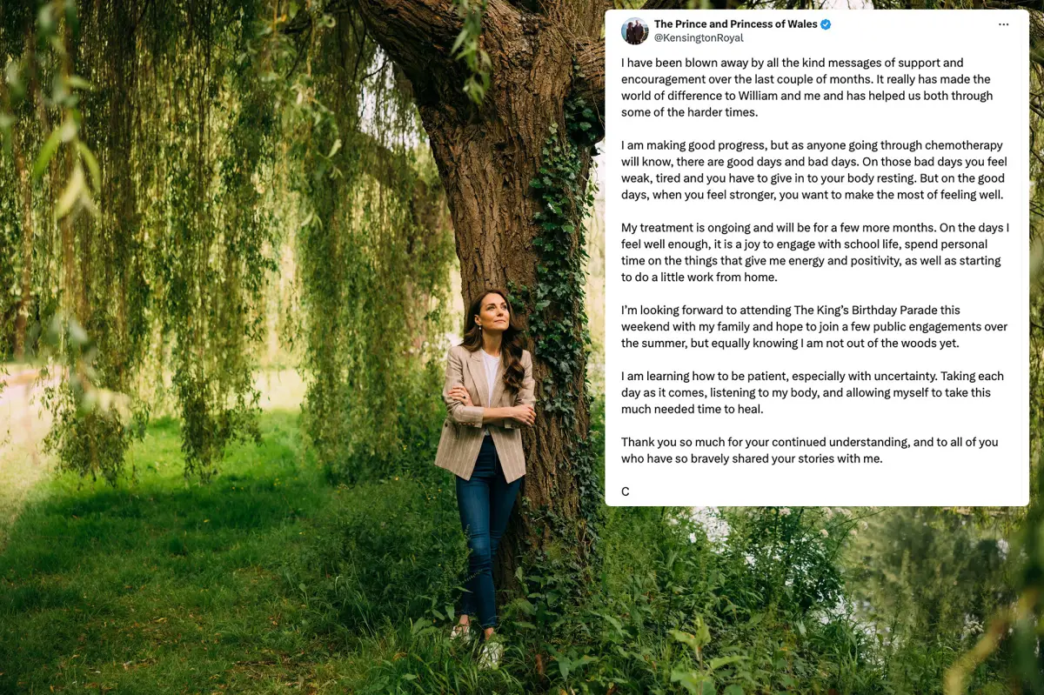Click the woman's checked beige blazer
This screenshot has height=695, width=1044.
coord(485,409)
